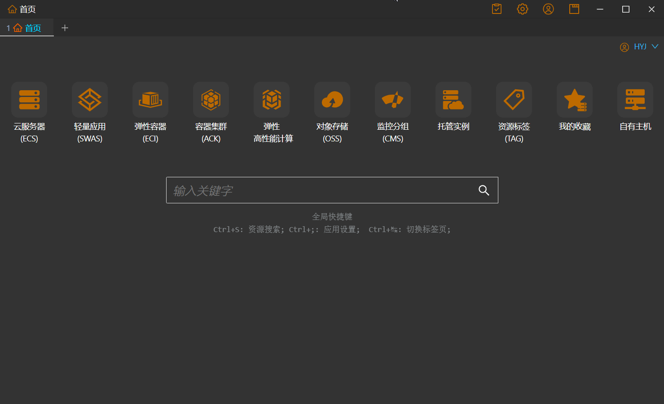Click the magnifier search icon
Viewport: 664px width, 404px height.
[x=484, y=190]
